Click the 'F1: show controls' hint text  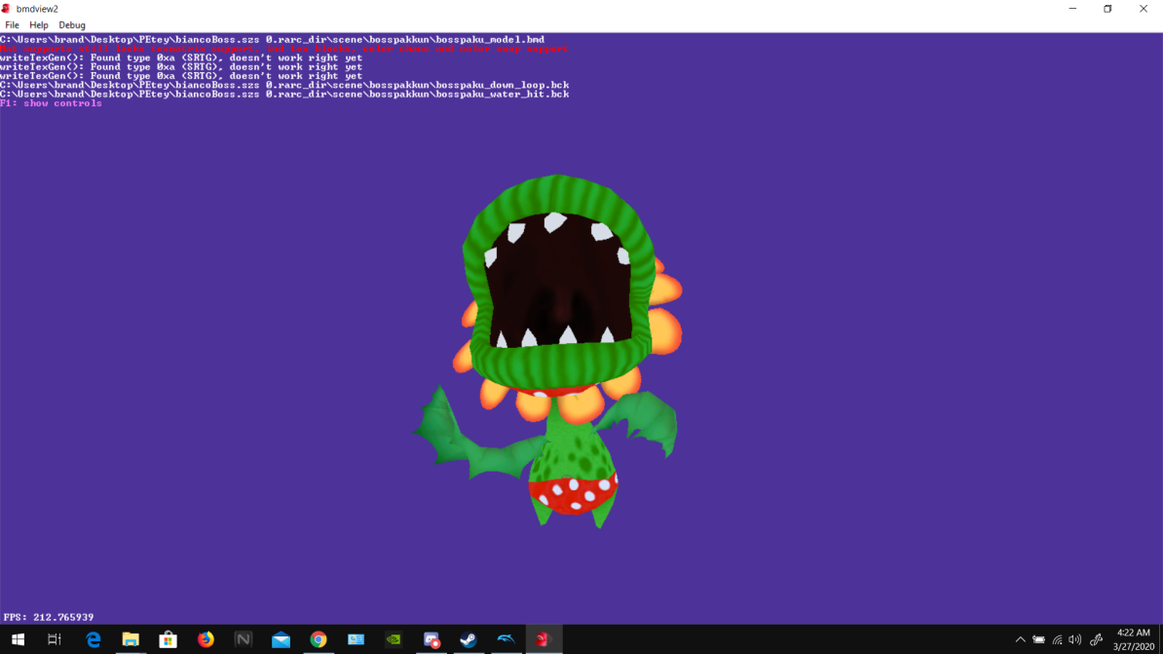pos(52,103)
